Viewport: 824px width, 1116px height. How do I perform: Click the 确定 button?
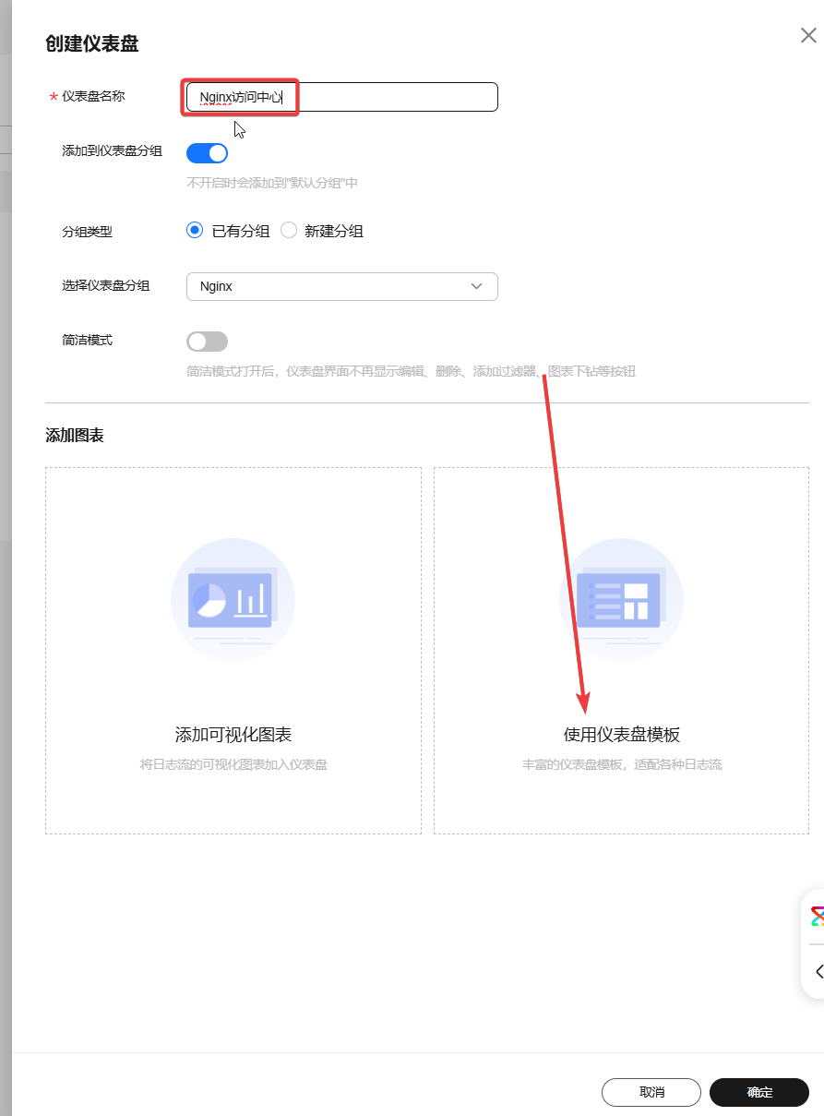759,1092
